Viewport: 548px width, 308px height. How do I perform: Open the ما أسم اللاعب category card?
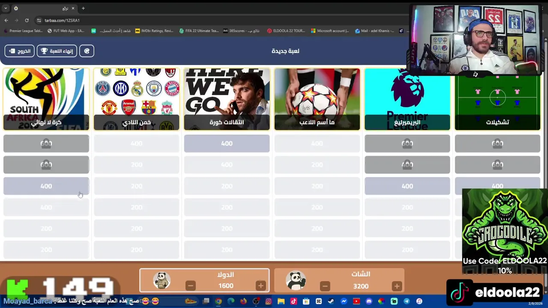coord(317,99)
